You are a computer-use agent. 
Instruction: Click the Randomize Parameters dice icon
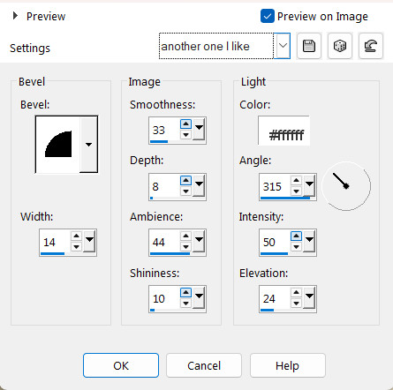click(x=340, y=46)
